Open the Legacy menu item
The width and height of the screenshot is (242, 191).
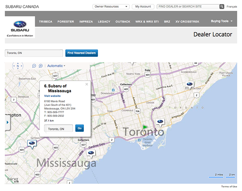pos(104,22)
